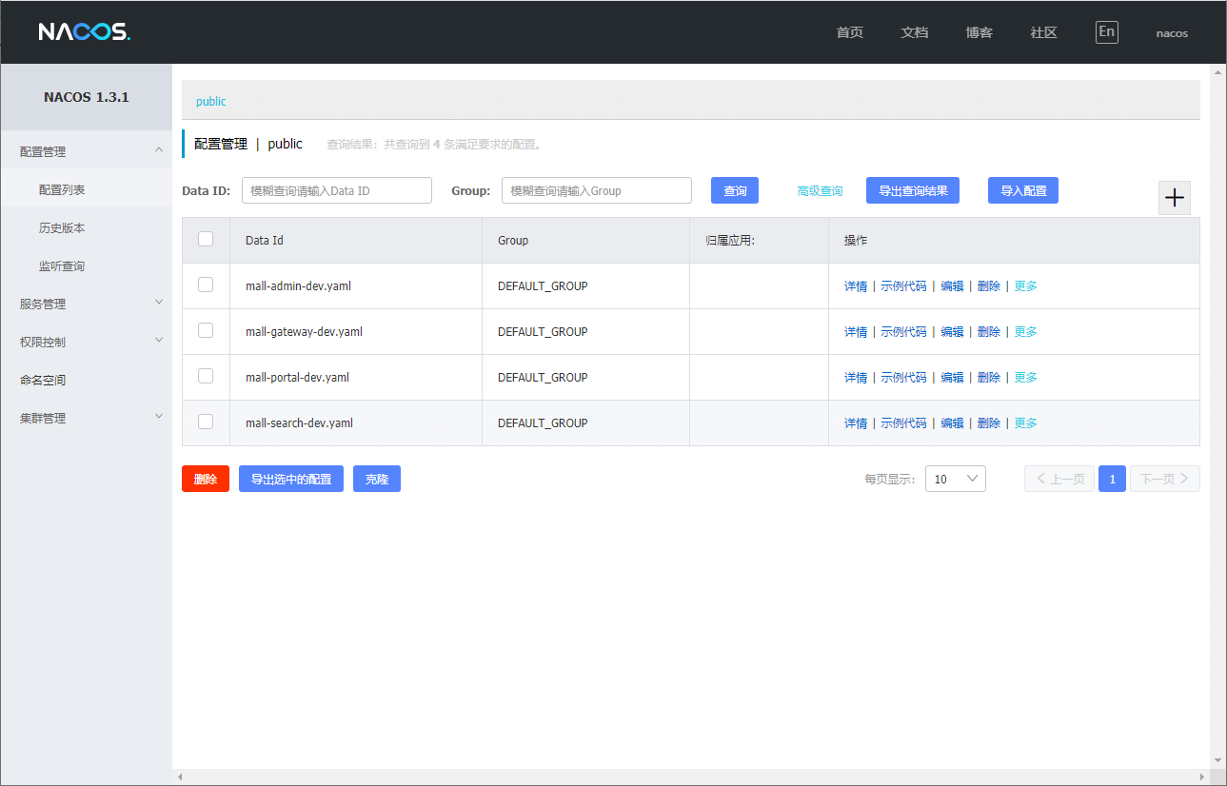Click the 上一页 pagination button
Screen dimensions: 1227x786
pos(1059,479)
